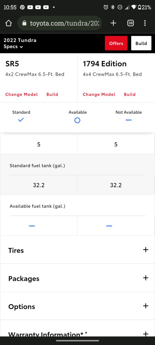Expand the Options section
The width and height of the screenshot is (155, 345).
tap(77, 306)
